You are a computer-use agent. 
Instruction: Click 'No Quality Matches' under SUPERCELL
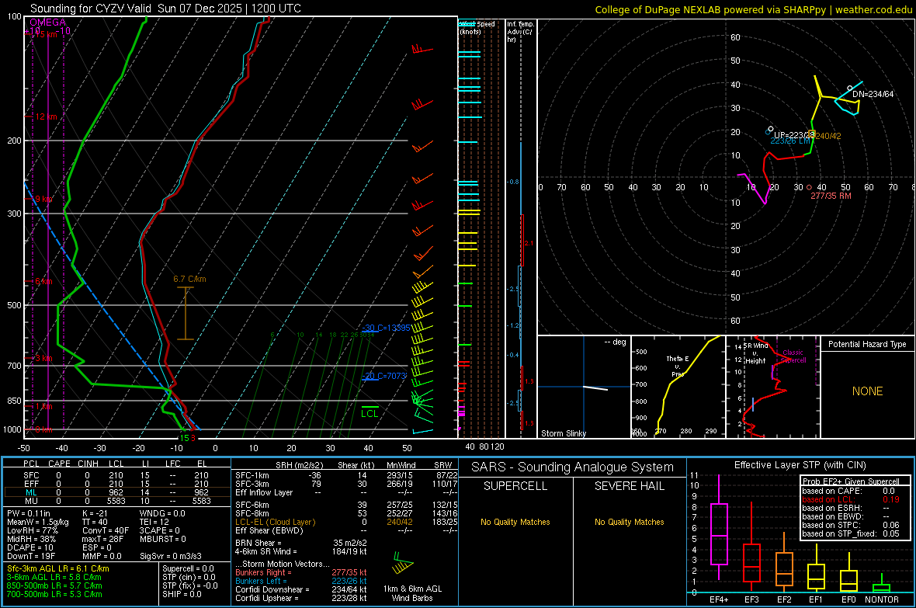point(515,522)
